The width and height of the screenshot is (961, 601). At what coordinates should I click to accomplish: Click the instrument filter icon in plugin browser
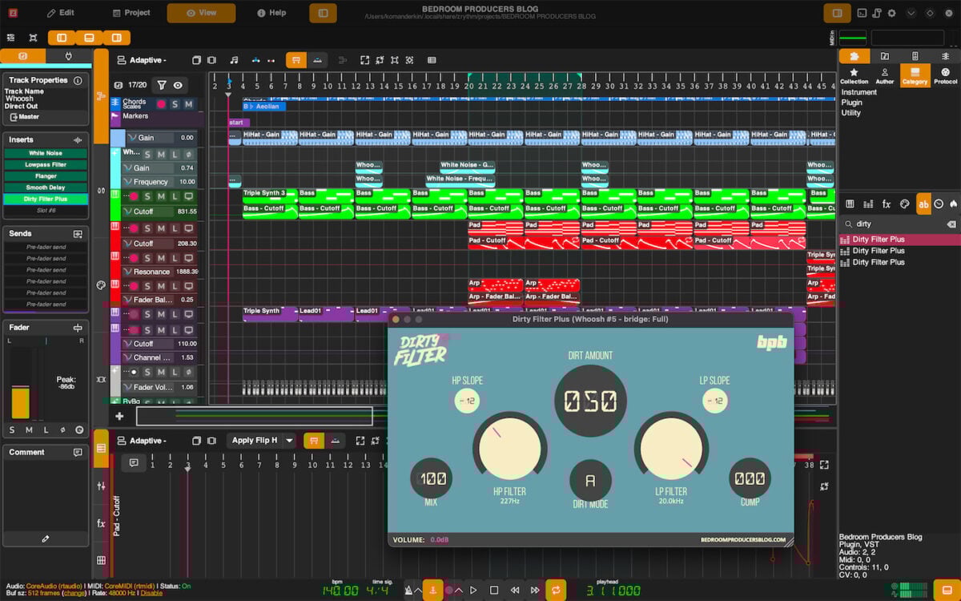(850, 204)
